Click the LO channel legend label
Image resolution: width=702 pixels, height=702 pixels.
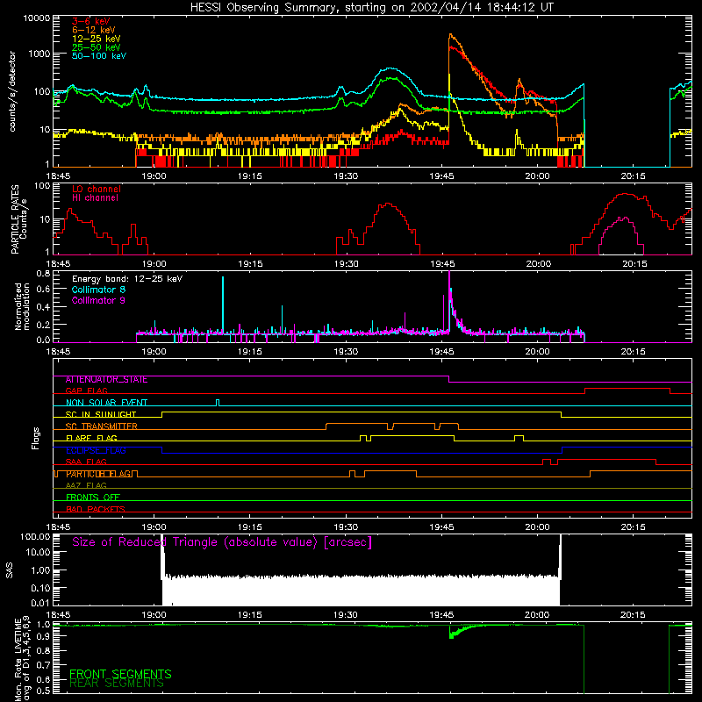(96, 189)
